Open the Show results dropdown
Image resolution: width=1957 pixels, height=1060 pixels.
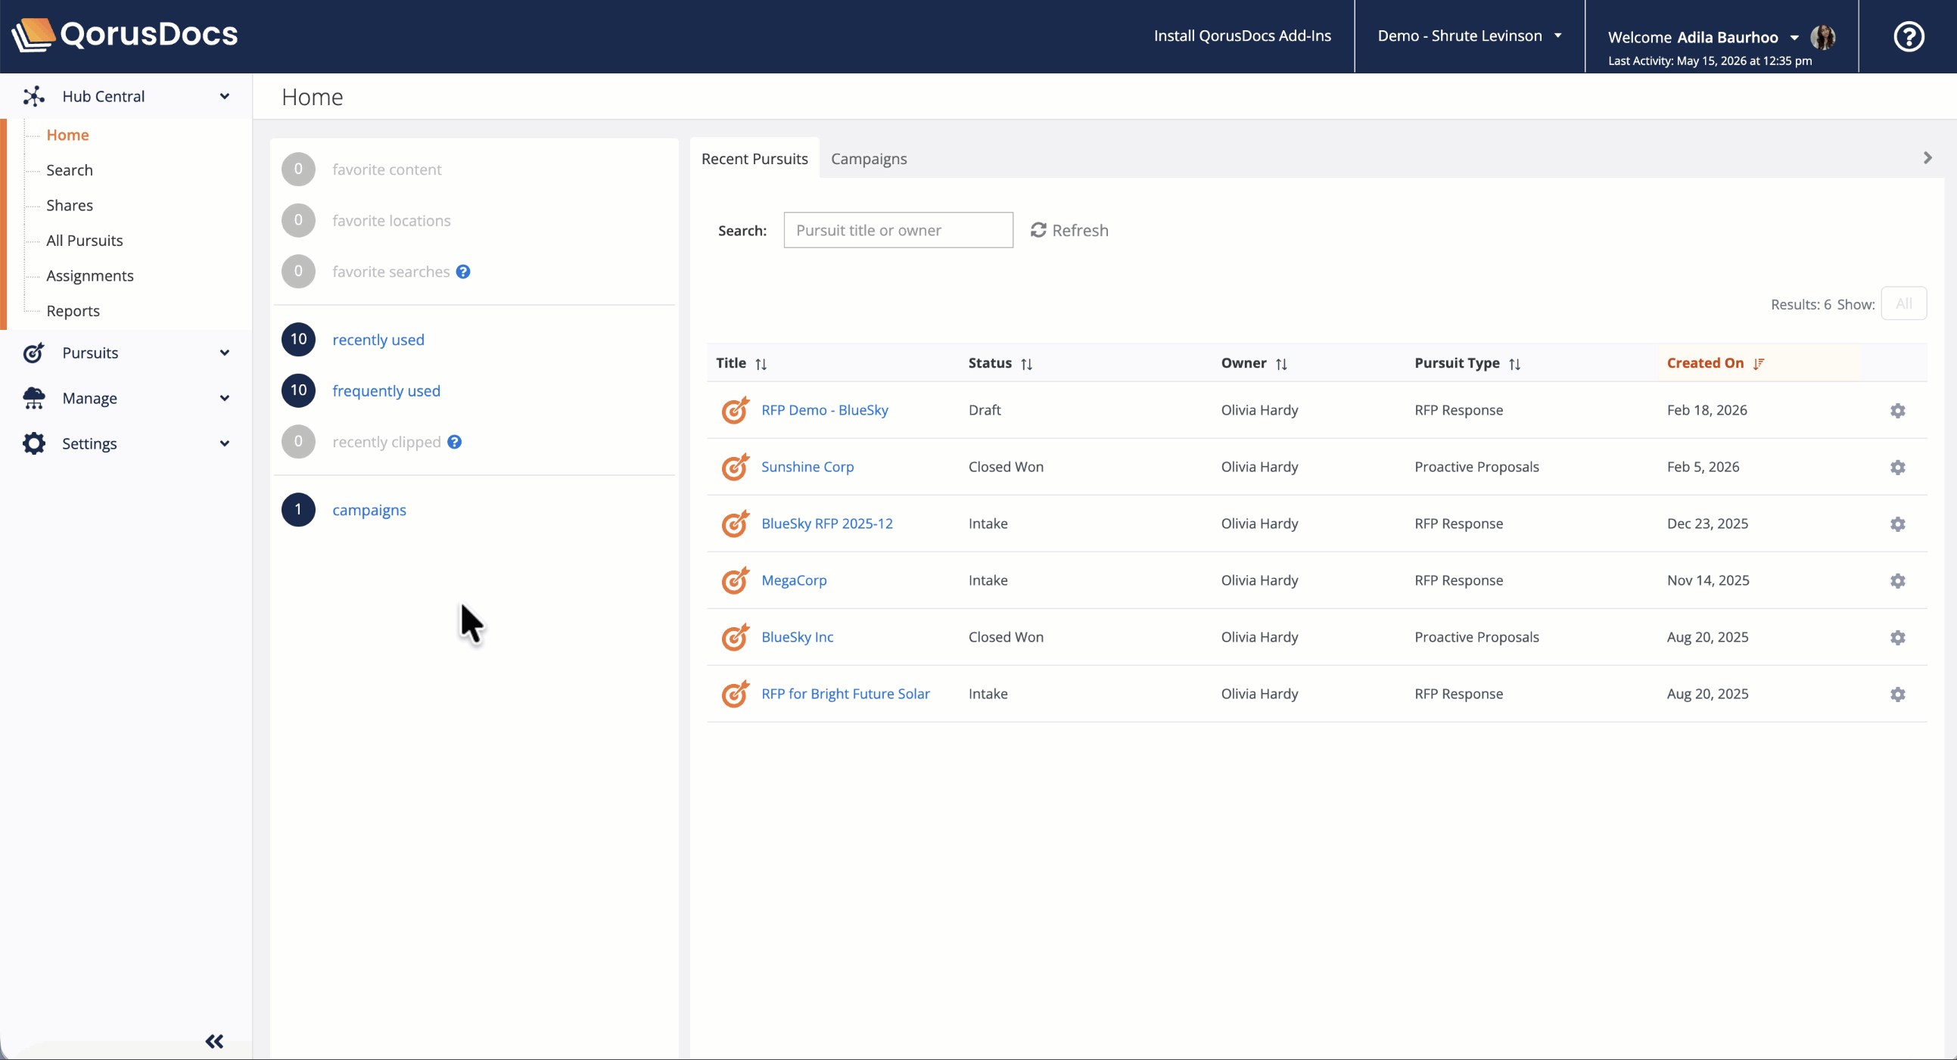(x=1904, y=303)
